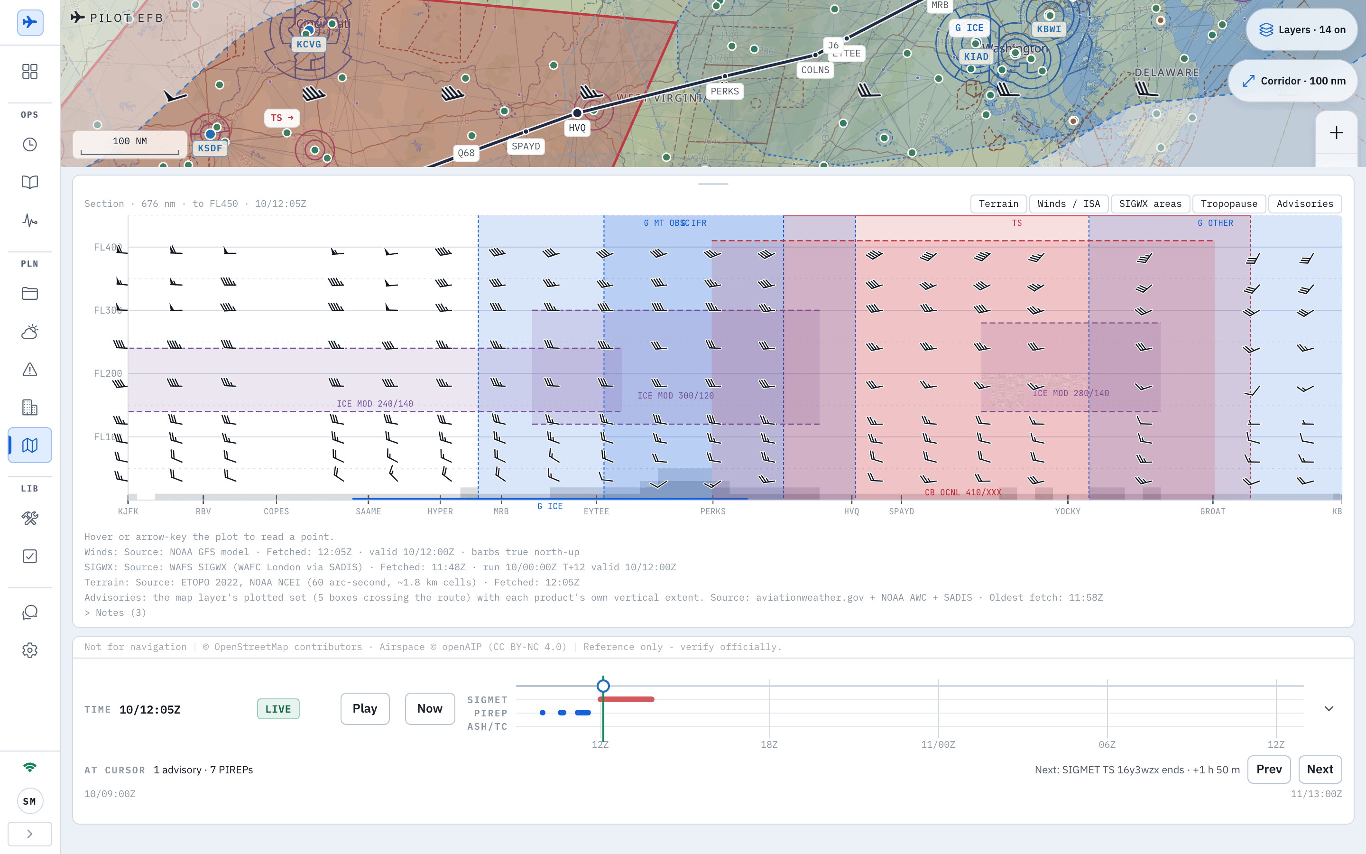
Task: Select the PERKS waypoint label on map
Action: (x=725, y=91)
